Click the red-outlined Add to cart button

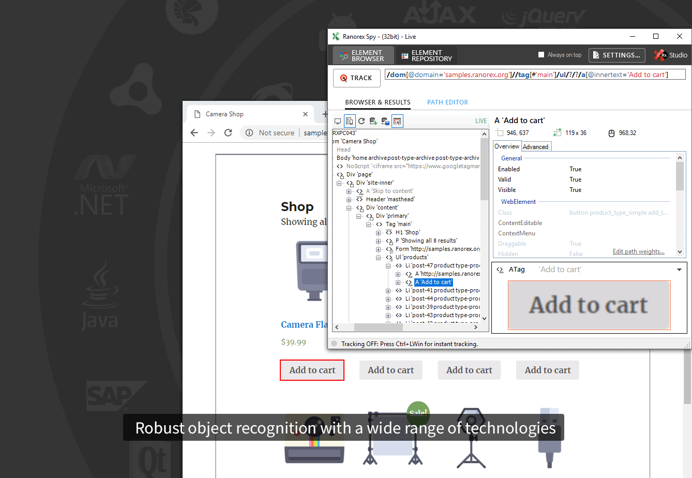(x=312, y=370)
